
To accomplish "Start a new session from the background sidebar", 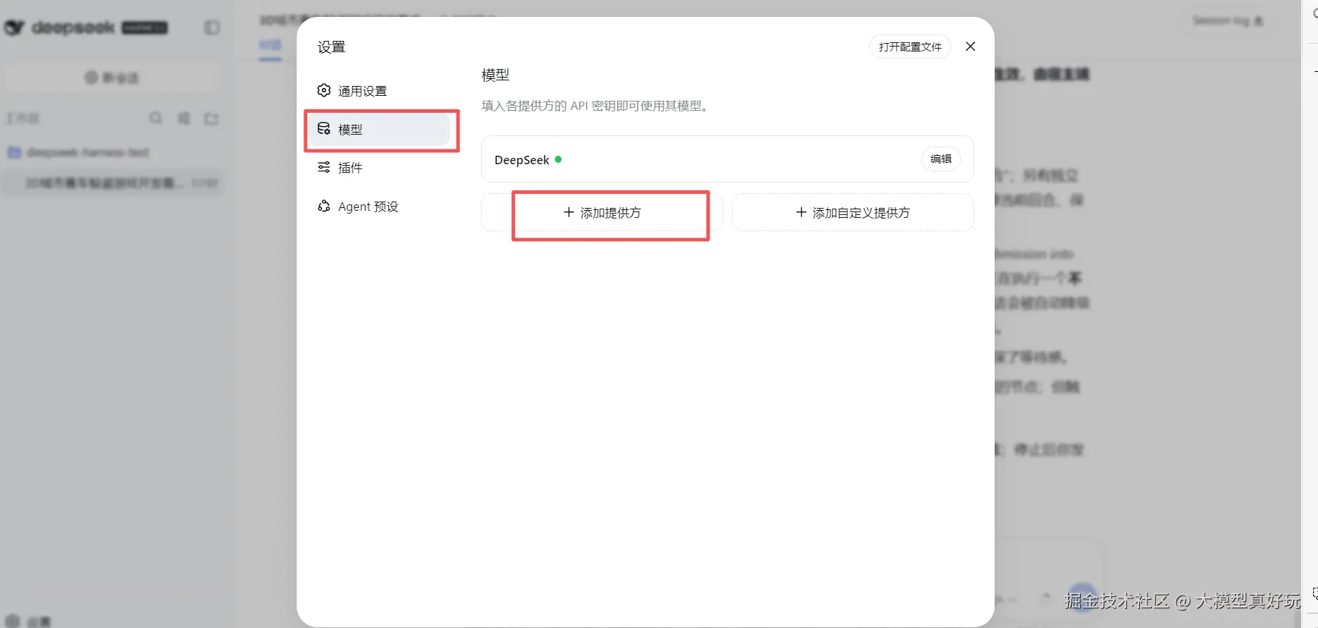I will (113, 78).
